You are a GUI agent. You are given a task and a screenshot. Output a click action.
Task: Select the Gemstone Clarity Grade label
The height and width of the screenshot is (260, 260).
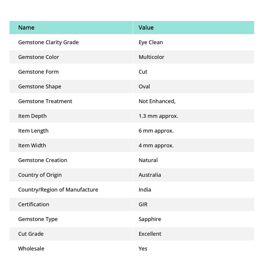48,42
